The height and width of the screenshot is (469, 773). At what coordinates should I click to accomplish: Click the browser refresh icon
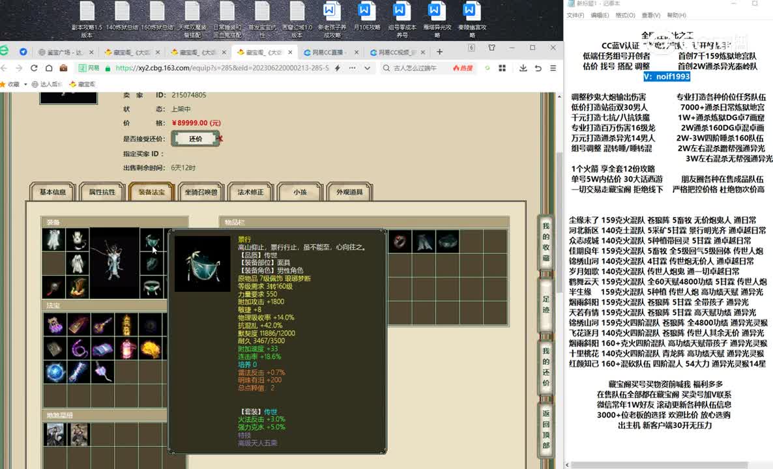(x=33, y=68)
